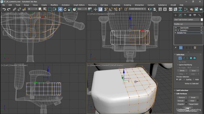Open the Create panel plus tab
This screenshot has width=204, height=114.
coord(176,15)
